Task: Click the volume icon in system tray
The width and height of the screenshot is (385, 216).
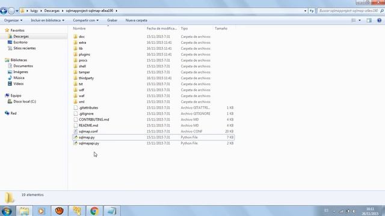Action: [354, 211]
